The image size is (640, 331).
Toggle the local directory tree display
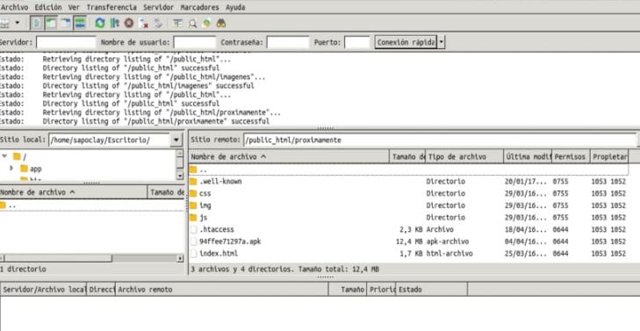(x=51, y=23)
